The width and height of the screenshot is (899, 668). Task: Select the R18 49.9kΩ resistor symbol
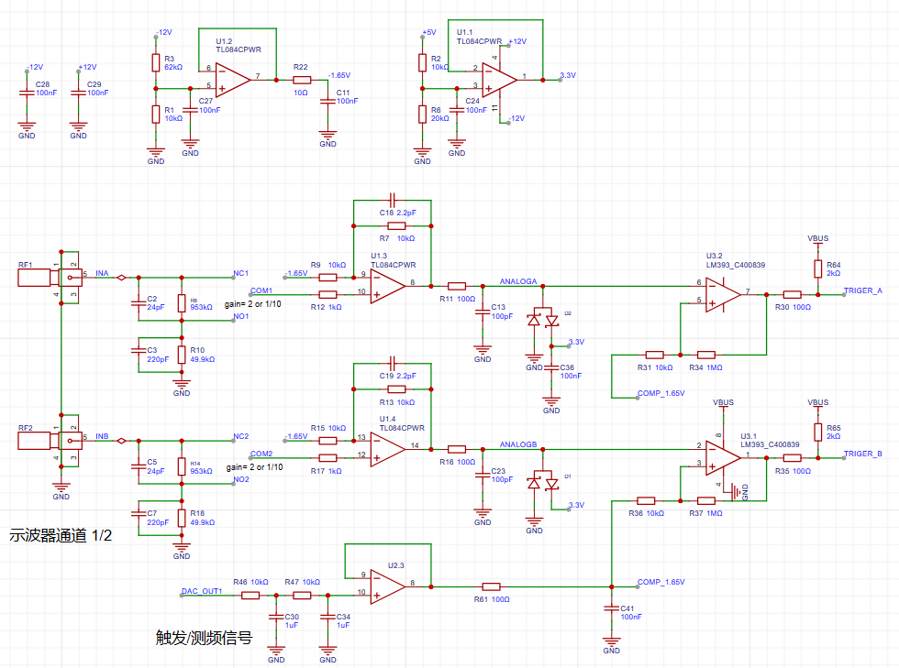182,518
